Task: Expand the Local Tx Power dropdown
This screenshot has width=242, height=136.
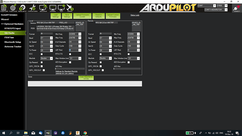Action: pos(52,50)
